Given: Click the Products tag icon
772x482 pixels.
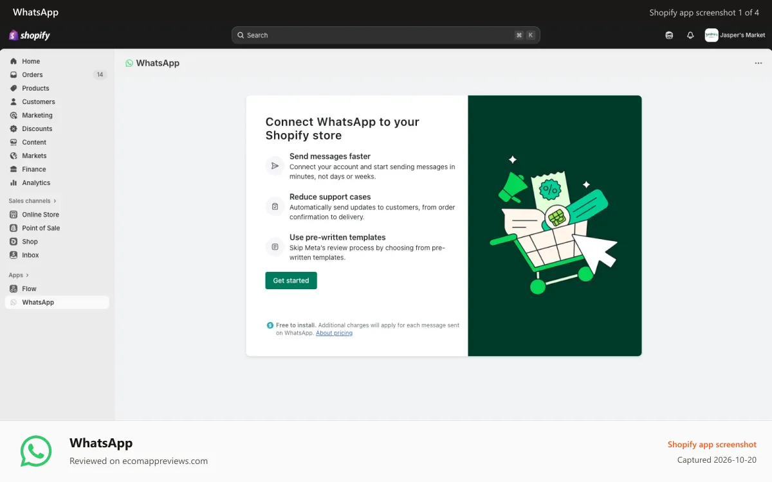Looking at the screenshot, I should click(14, 88).
